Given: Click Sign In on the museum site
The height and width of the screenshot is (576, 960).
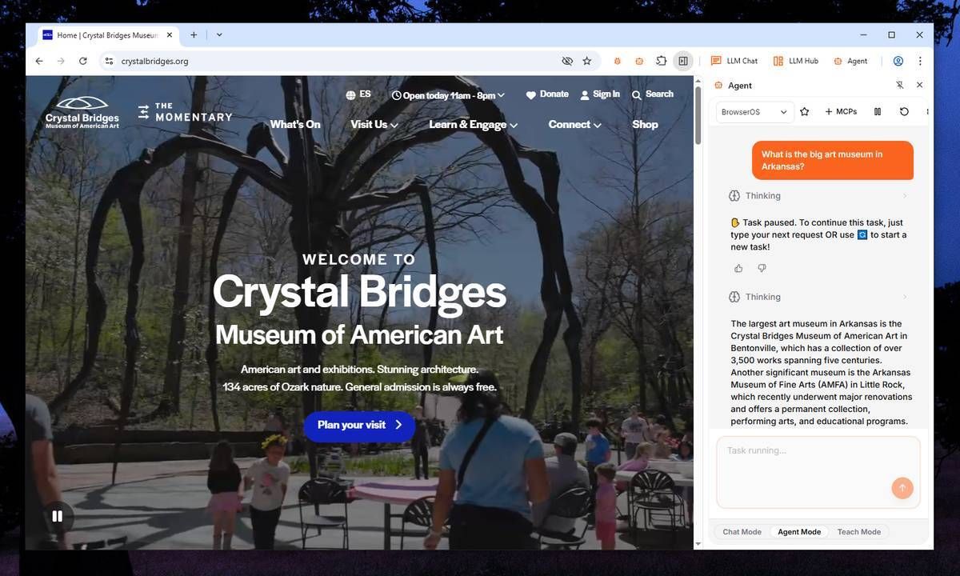Looking at the screenshot, I should tap(600, 94).
